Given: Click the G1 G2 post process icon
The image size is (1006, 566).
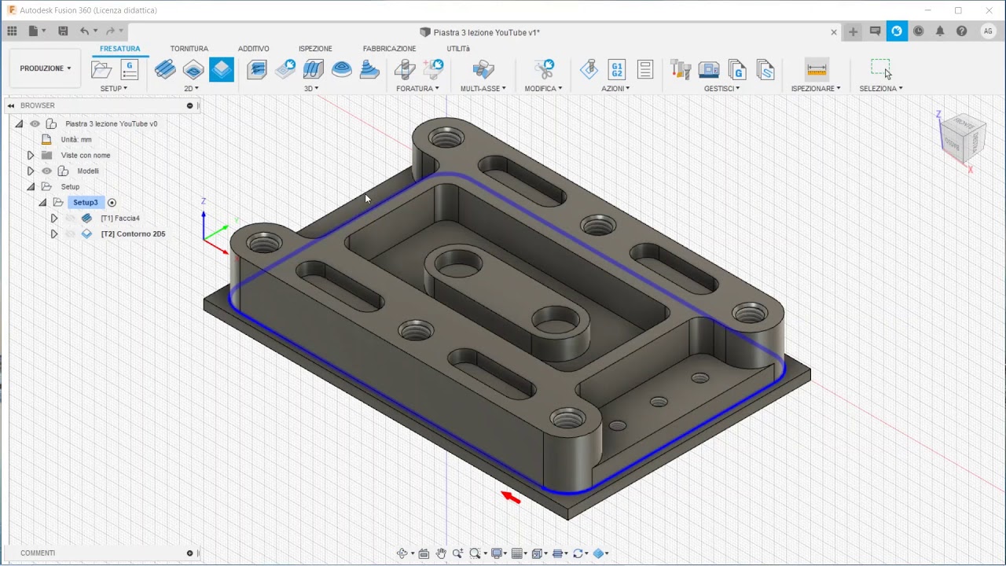Looking at the screenshot, I should pos(617,69).
